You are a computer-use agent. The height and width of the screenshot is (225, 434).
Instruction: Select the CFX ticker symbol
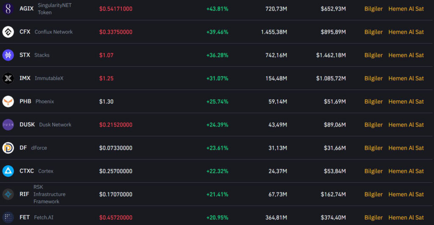pyautogui.click(x=25, y=32)
